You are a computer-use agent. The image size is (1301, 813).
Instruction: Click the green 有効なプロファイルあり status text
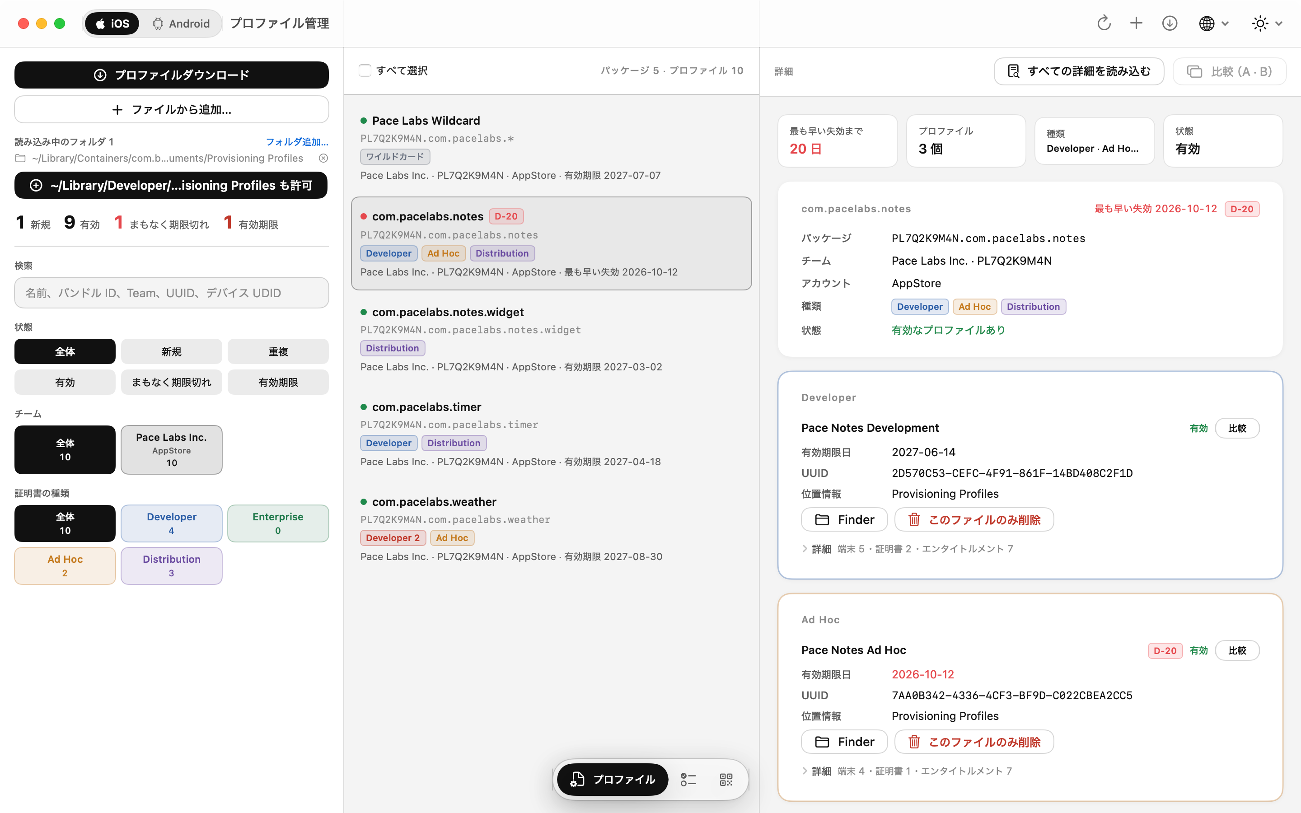point(948,330)
